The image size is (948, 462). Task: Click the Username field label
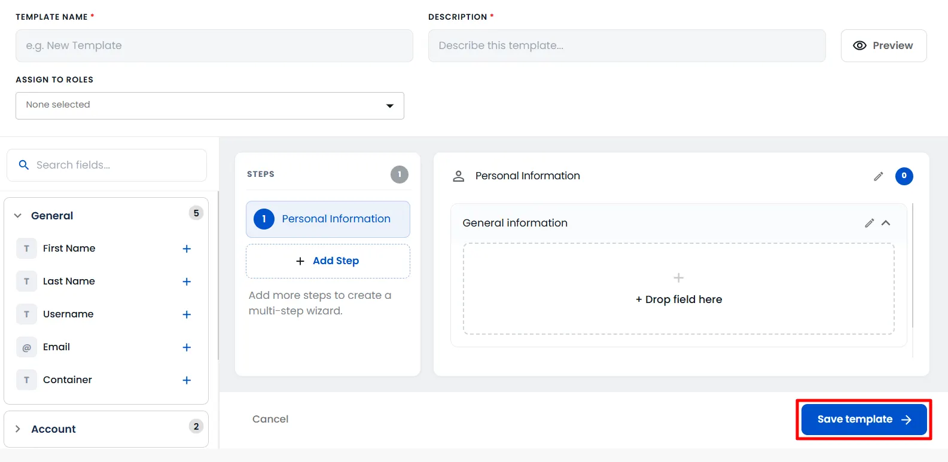tap(68, 314)
